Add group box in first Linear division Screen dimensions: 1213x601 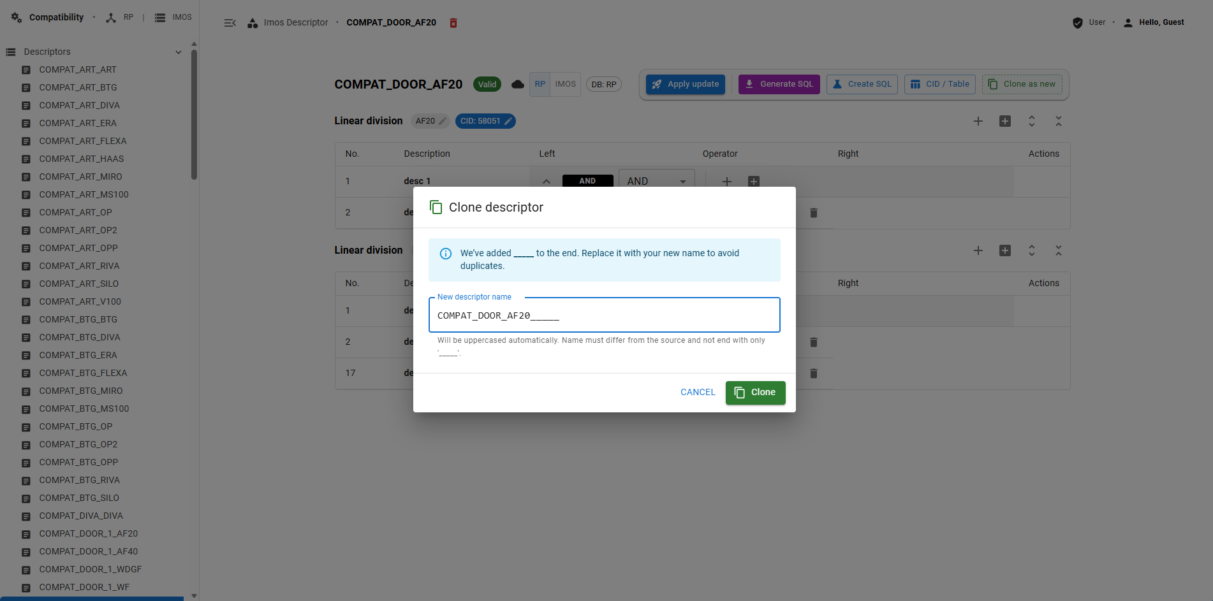click(1005, 121)
